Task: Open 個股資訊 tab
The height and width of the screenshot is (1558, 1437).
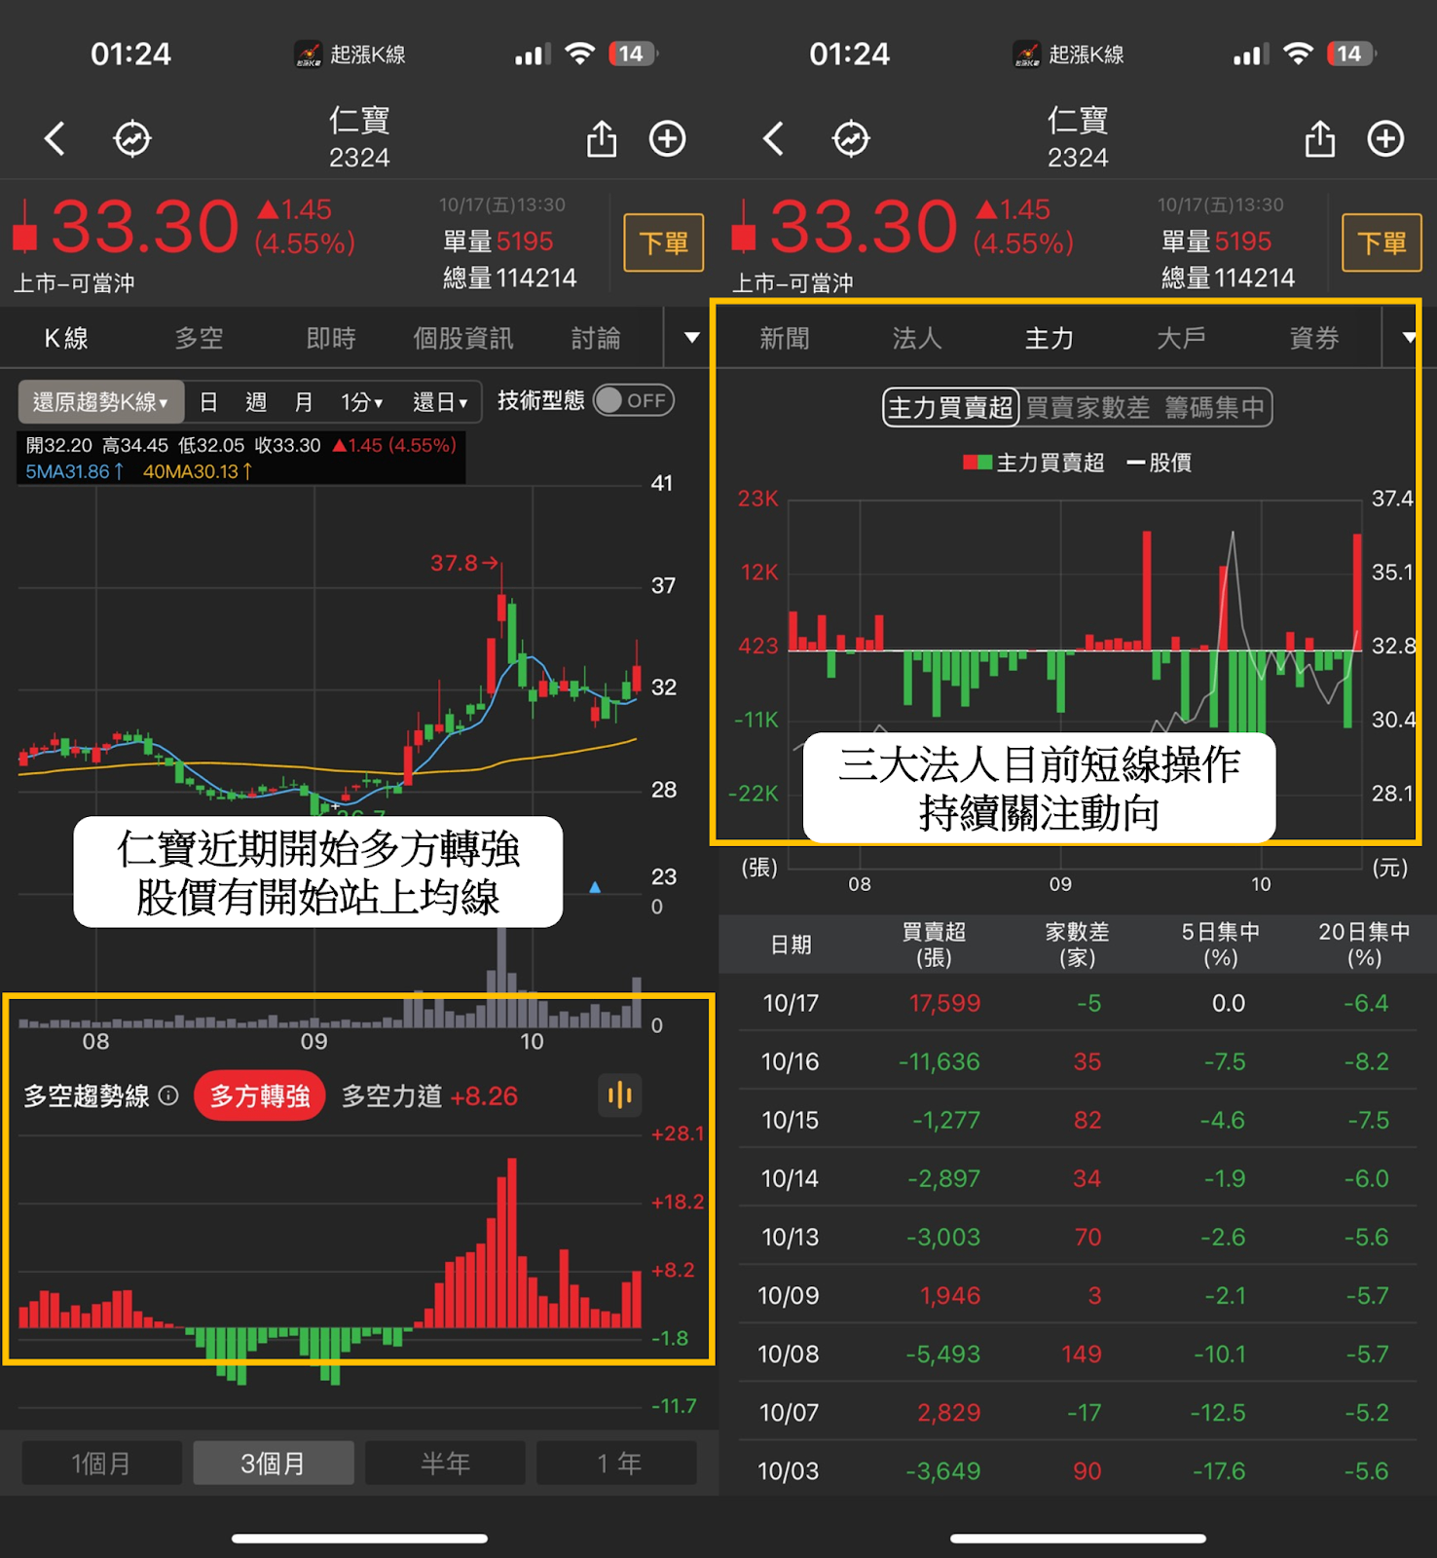Action: point(463,338)
